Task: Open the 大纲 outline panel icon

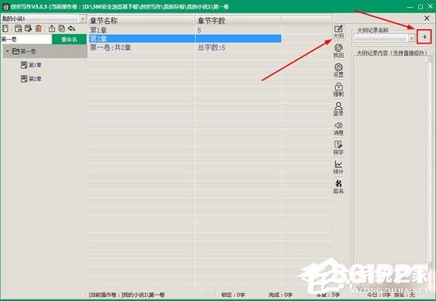Action: [x=338, y=32]
